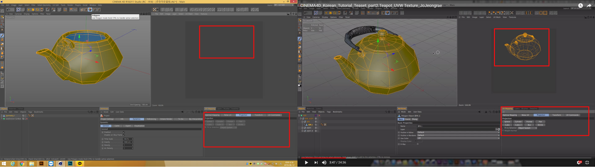This screenshot has height=167, width=595.
Task: Exit YouTube full screen mode
Action: (587, 162)
